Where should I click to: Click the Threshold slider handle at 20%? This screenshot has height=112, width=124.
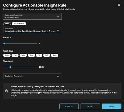pos(10,67)
